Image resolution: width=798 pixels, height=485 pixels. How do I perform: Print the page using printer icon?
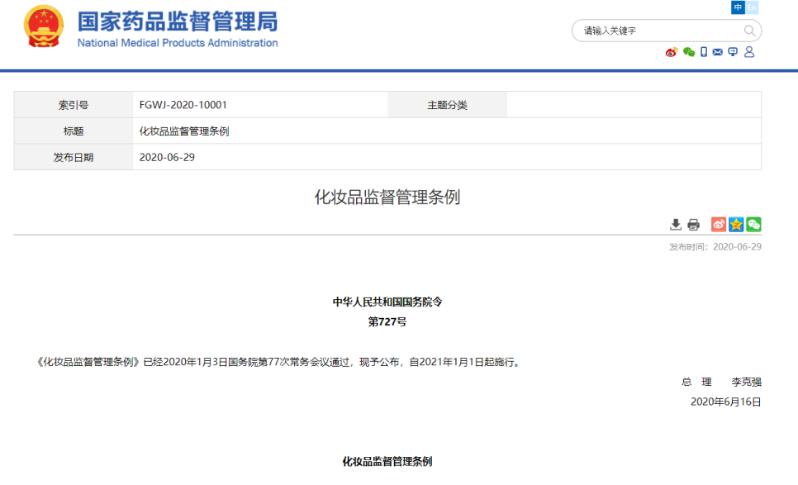pyautogui.click(x=693, y=225)
